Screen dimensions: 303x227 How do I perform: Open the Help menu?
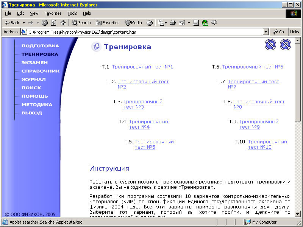point(87,13)
